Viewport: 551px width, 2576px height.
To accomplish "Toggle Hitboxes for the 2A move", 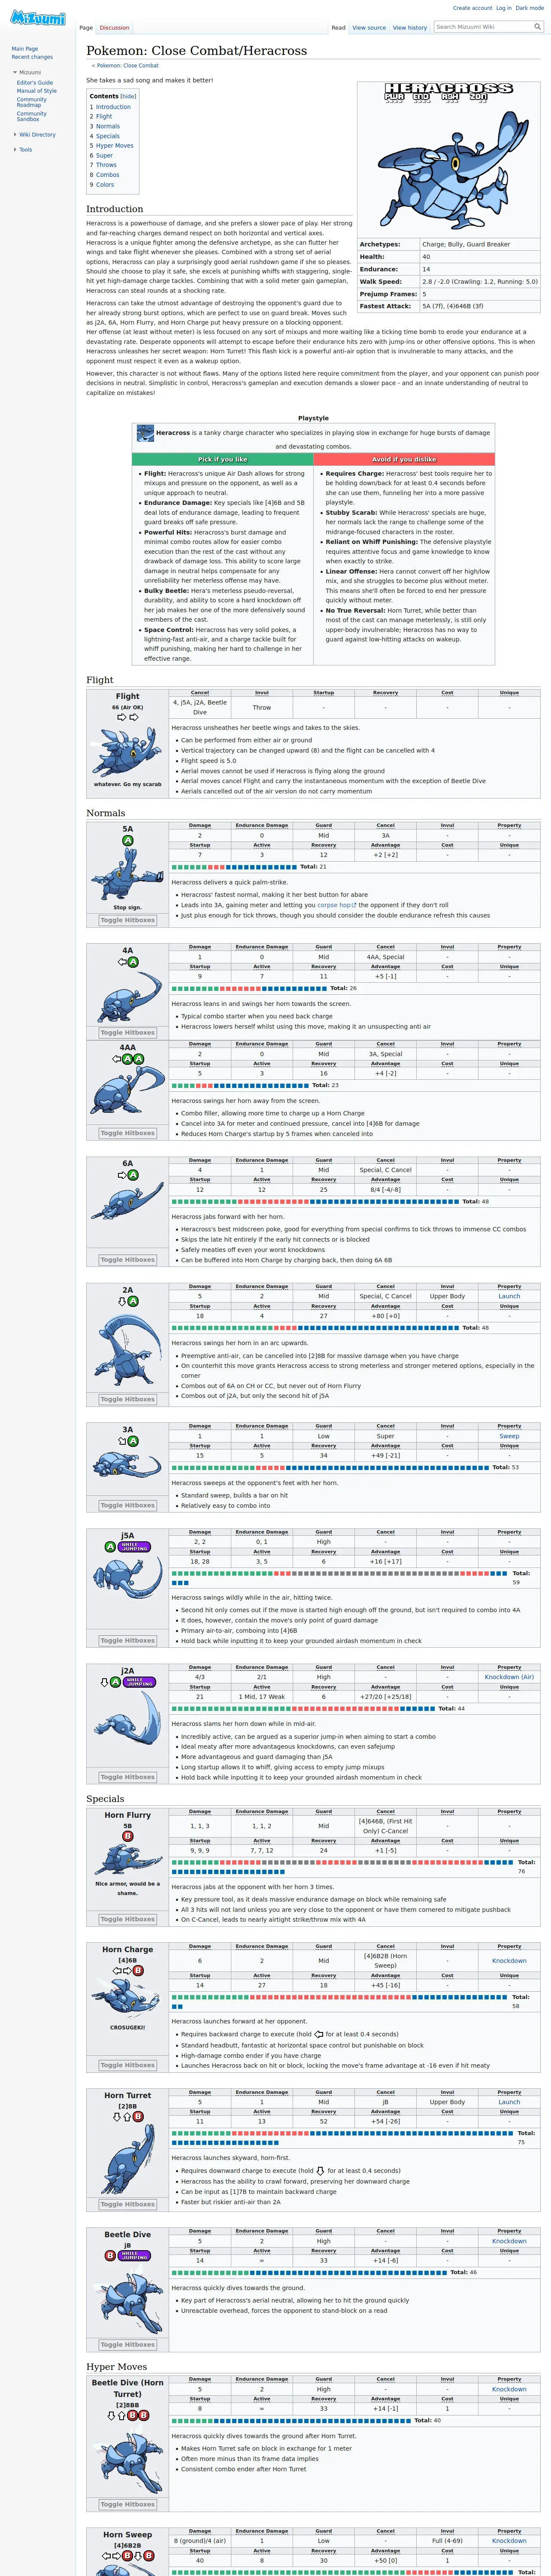I will pyautogui.click(x=127, y=1399).
